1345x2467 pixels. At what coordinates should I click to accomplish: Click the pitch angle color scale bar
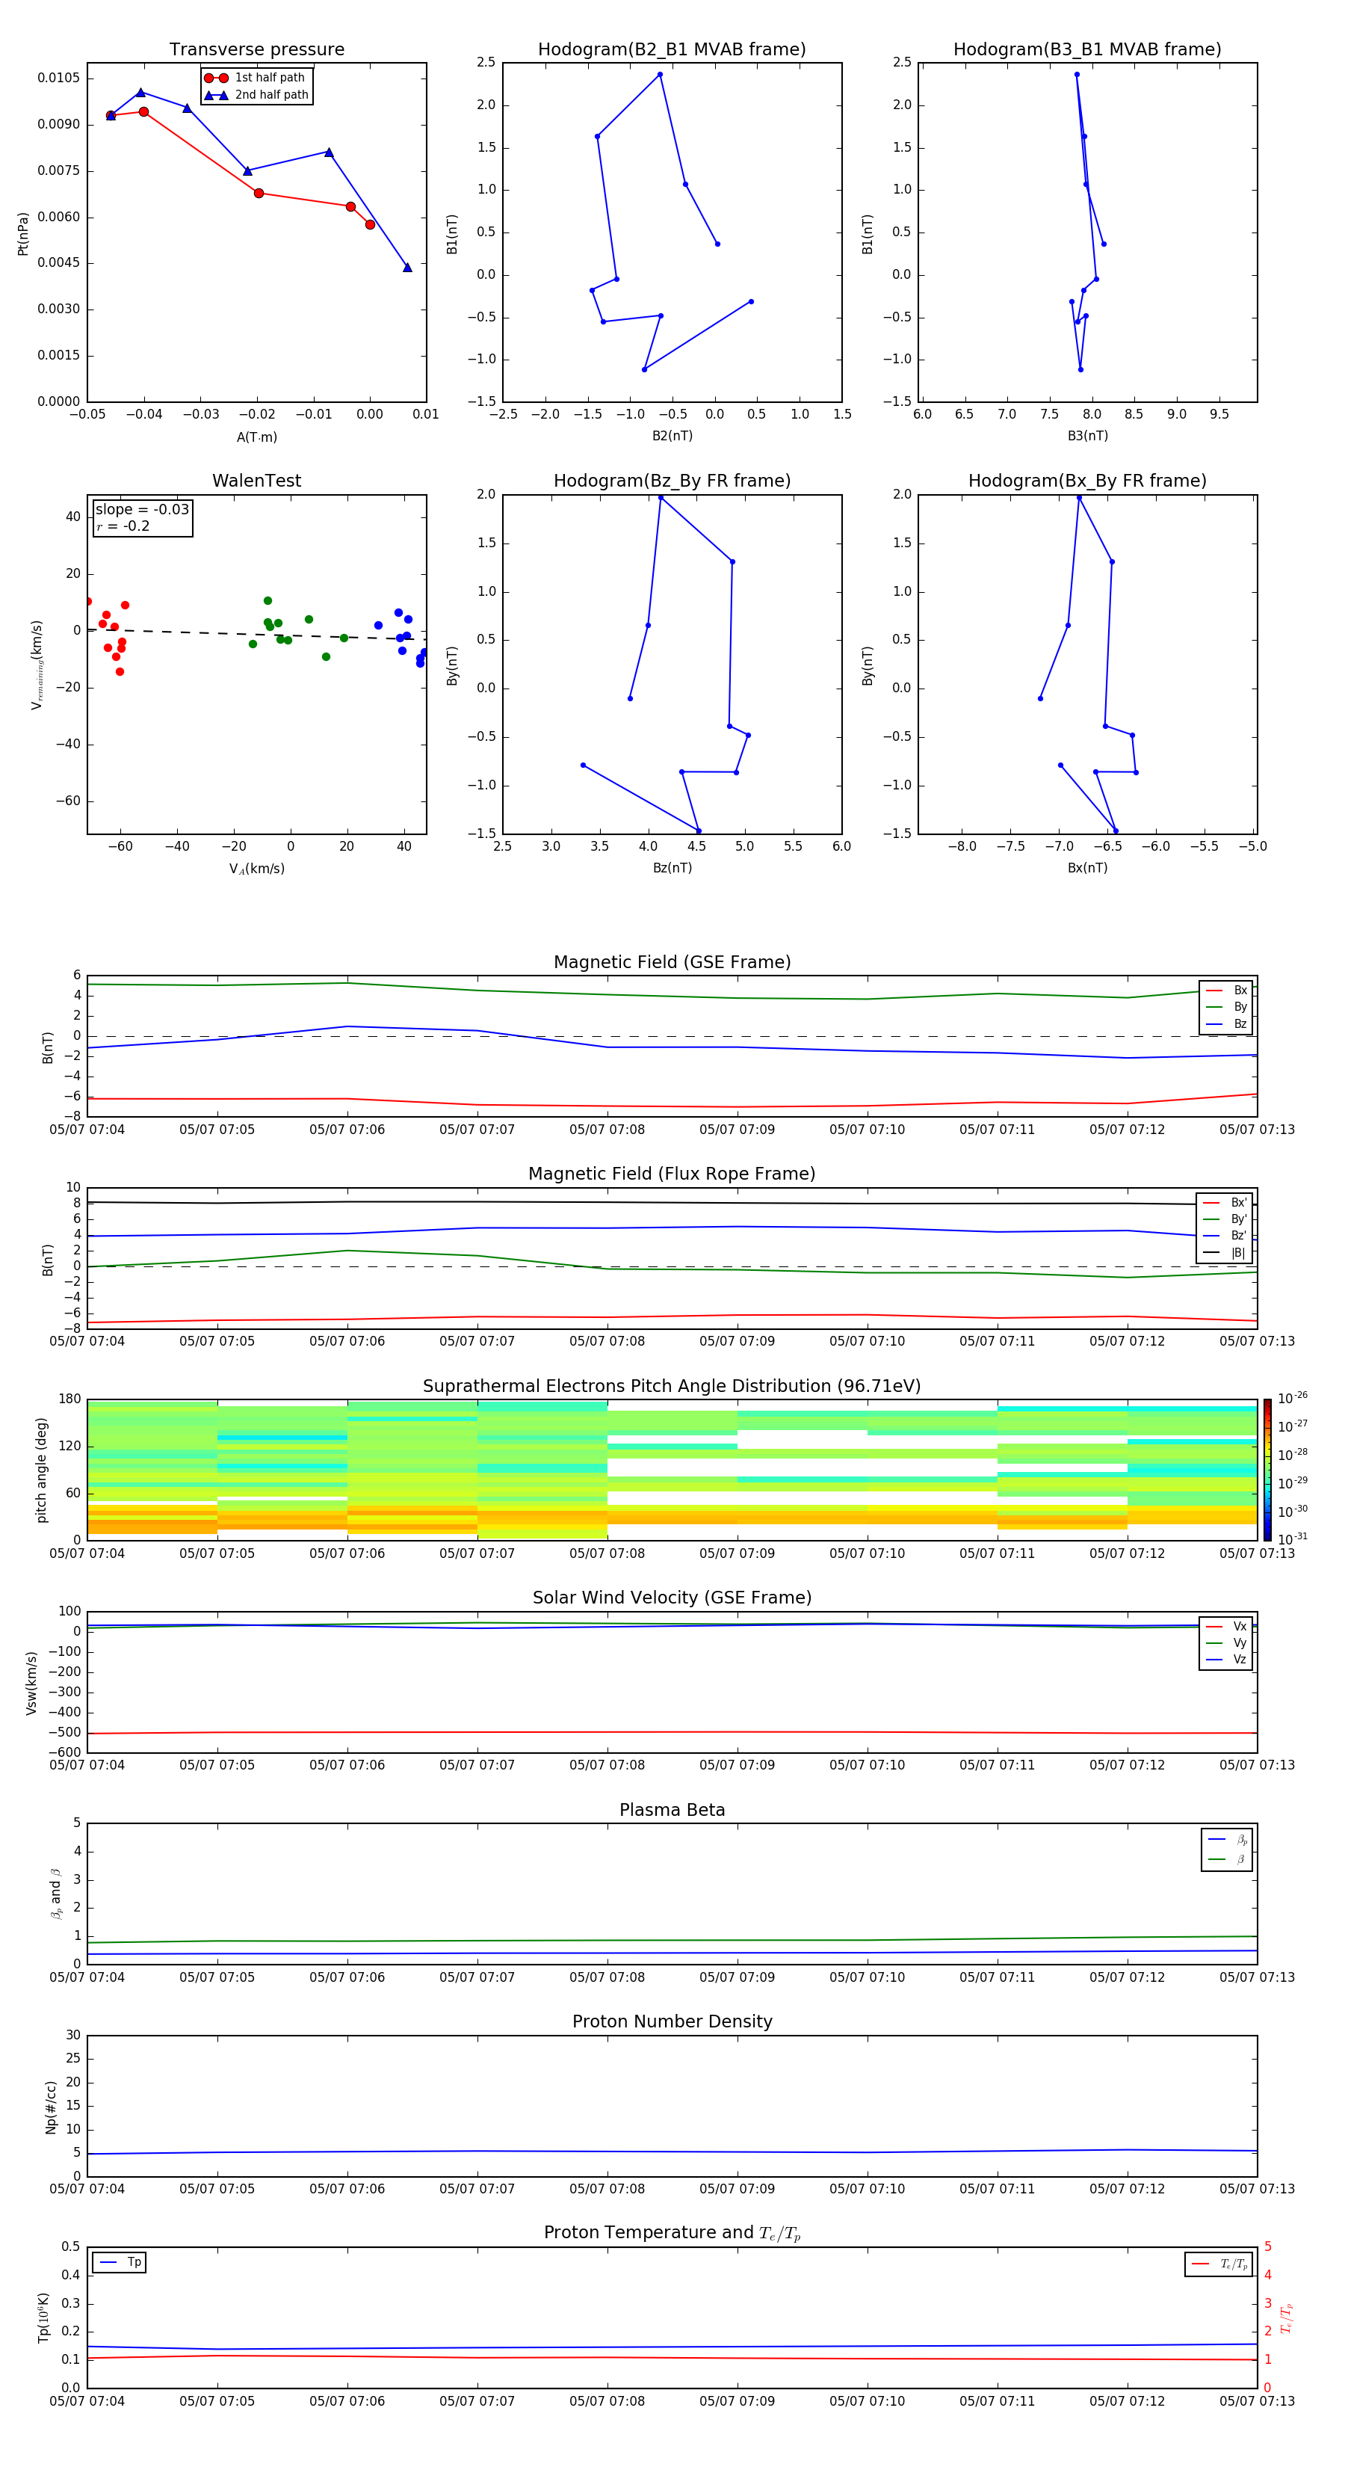pyautogui.click(x=1267, y=1469)
